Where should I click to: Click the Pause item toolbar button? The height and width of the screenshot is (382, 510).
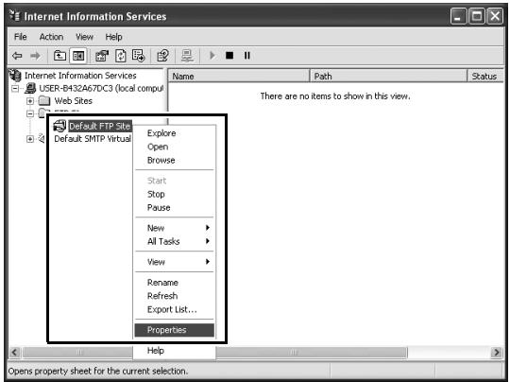[247, 56]
